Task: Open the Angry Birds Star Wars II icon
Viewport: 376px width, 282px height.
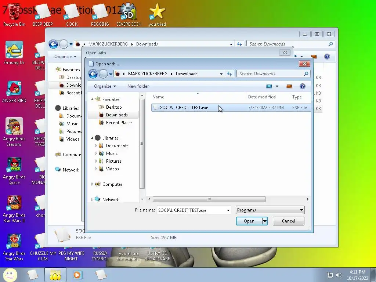Action: coord(14,209)
